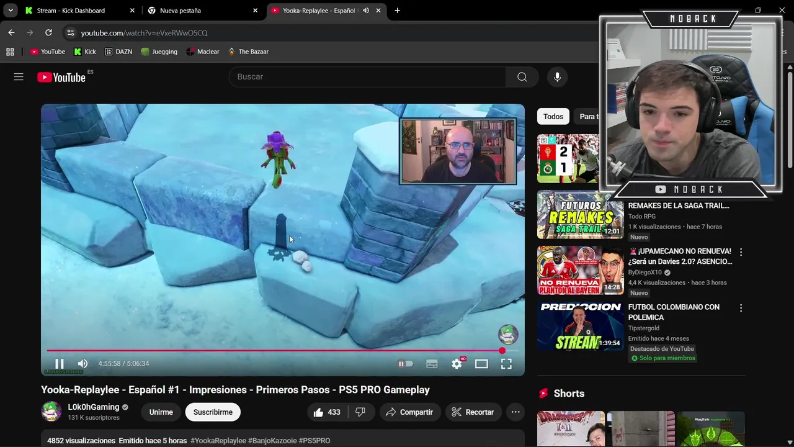Open L0k0hGaming channel avatar

51,412
